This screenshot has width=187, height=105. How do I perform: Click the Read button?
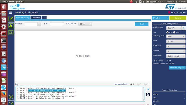coord(142,24)
